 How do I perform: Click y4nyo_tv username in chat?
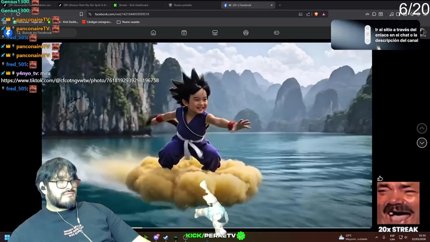[28, 73]
